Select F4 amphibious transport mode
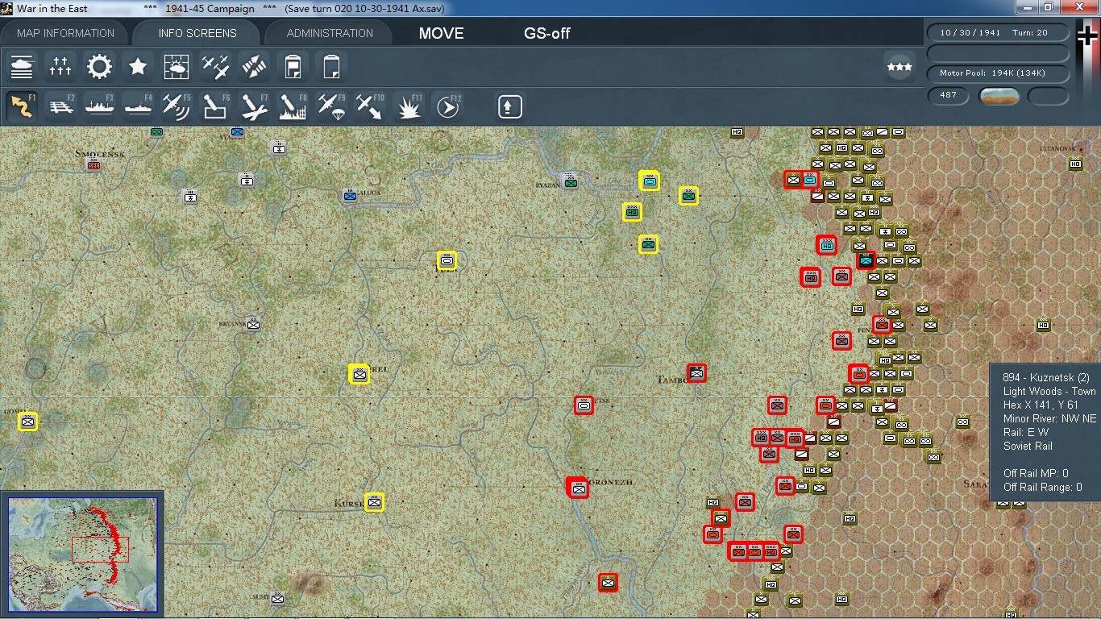 138,106
